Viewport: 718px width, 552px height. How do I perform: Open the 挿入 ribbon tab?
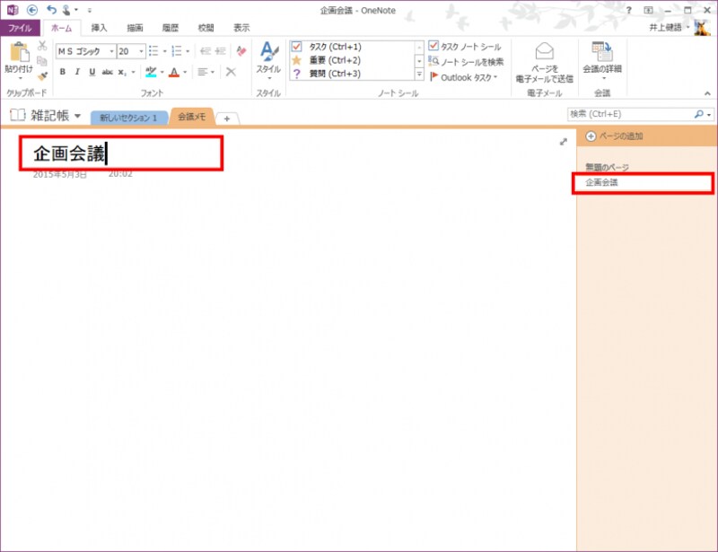click(x=99, y=28)
